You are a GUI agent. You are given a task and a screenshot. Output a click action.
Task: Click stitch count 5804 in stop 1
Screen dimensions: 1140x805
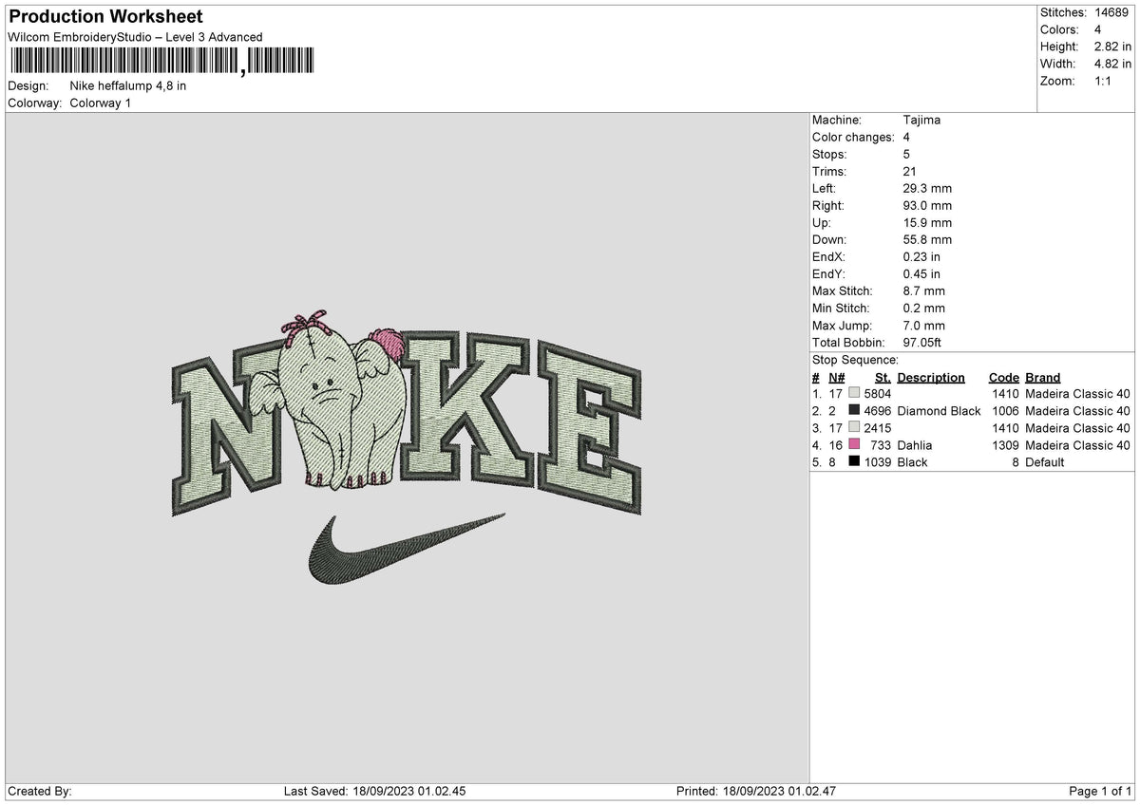[x=877, y=394]
